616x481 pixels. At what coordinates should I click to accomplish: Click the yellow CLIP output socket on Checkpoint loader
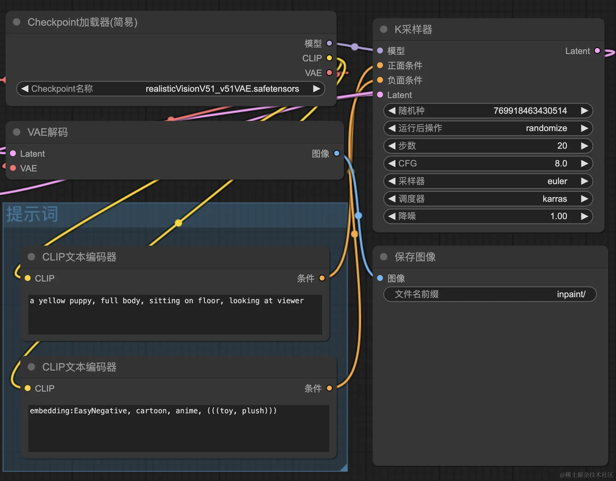[329, 58]
